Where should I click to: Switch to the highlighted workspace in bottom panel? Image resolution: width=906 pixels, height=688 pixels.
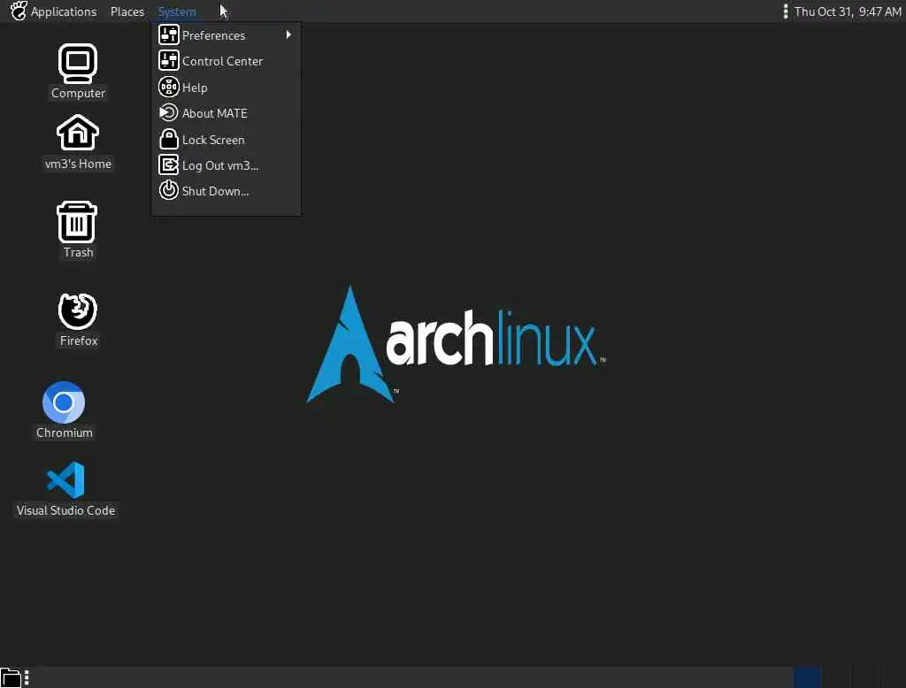pos(807,677)
